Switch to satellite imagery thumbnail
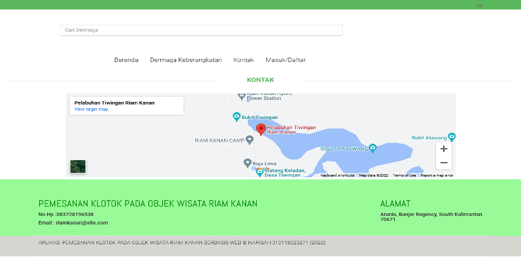 (78, 166)
